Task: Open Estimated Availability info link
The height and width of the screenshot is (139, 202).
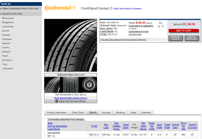Action: point(141,26)
